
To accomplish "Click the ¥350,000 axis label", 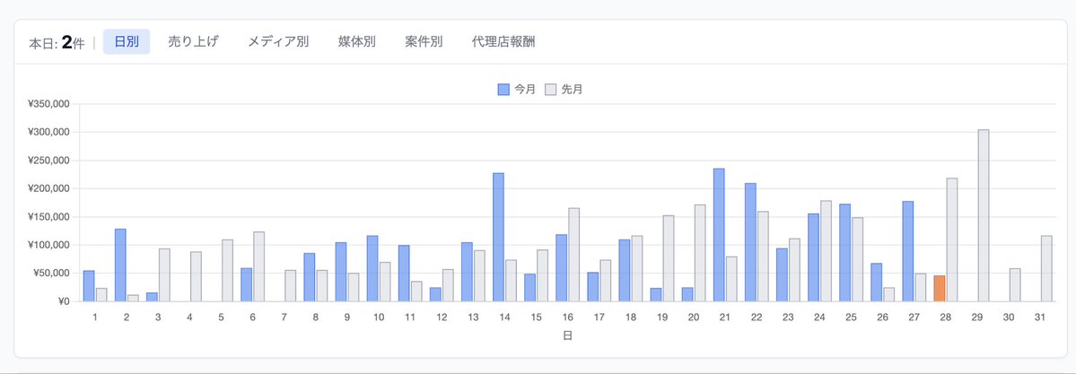I will [x=48, y=104].
